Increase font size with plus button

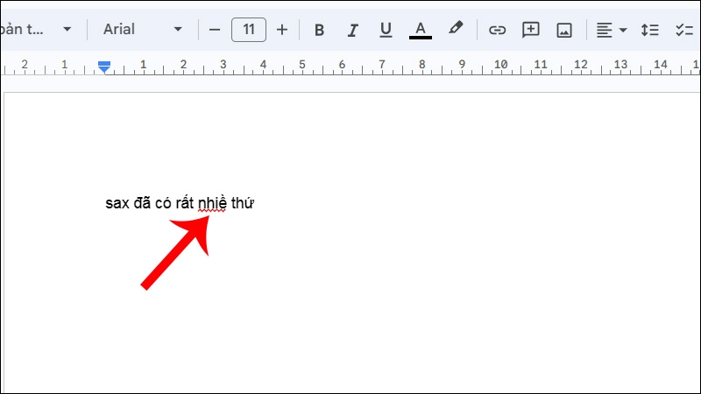282,30
